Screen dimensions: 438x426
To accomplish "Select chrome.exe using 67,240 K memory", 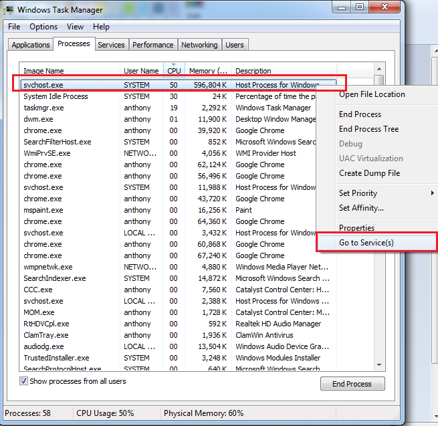I will [x=178, y=255].
